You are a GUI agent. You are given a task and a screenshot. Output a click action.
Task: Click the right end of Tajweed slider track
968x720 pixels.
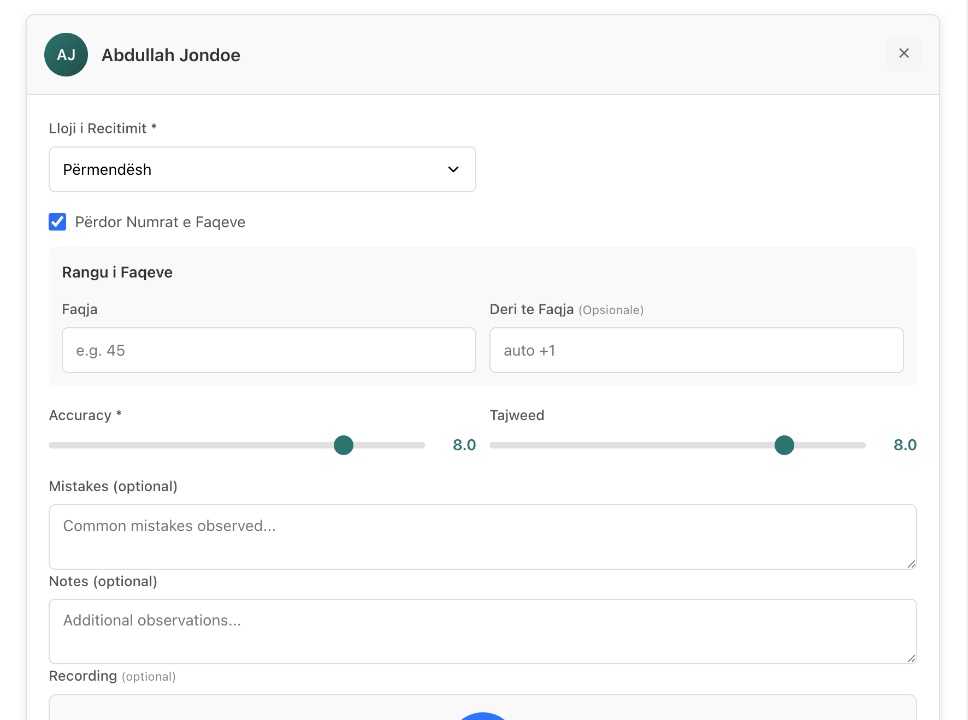coord(862,445)
